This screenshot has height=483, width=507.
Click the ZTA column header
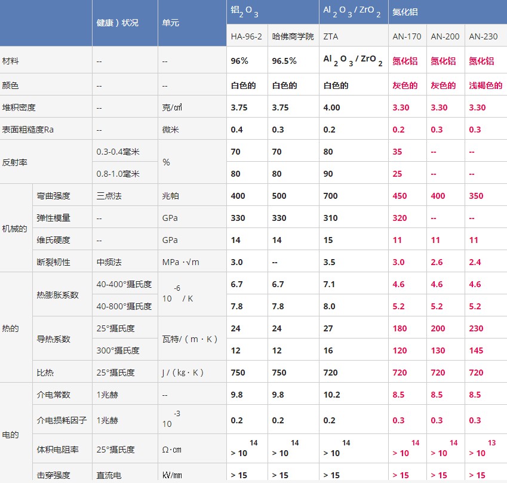(331, 36)
